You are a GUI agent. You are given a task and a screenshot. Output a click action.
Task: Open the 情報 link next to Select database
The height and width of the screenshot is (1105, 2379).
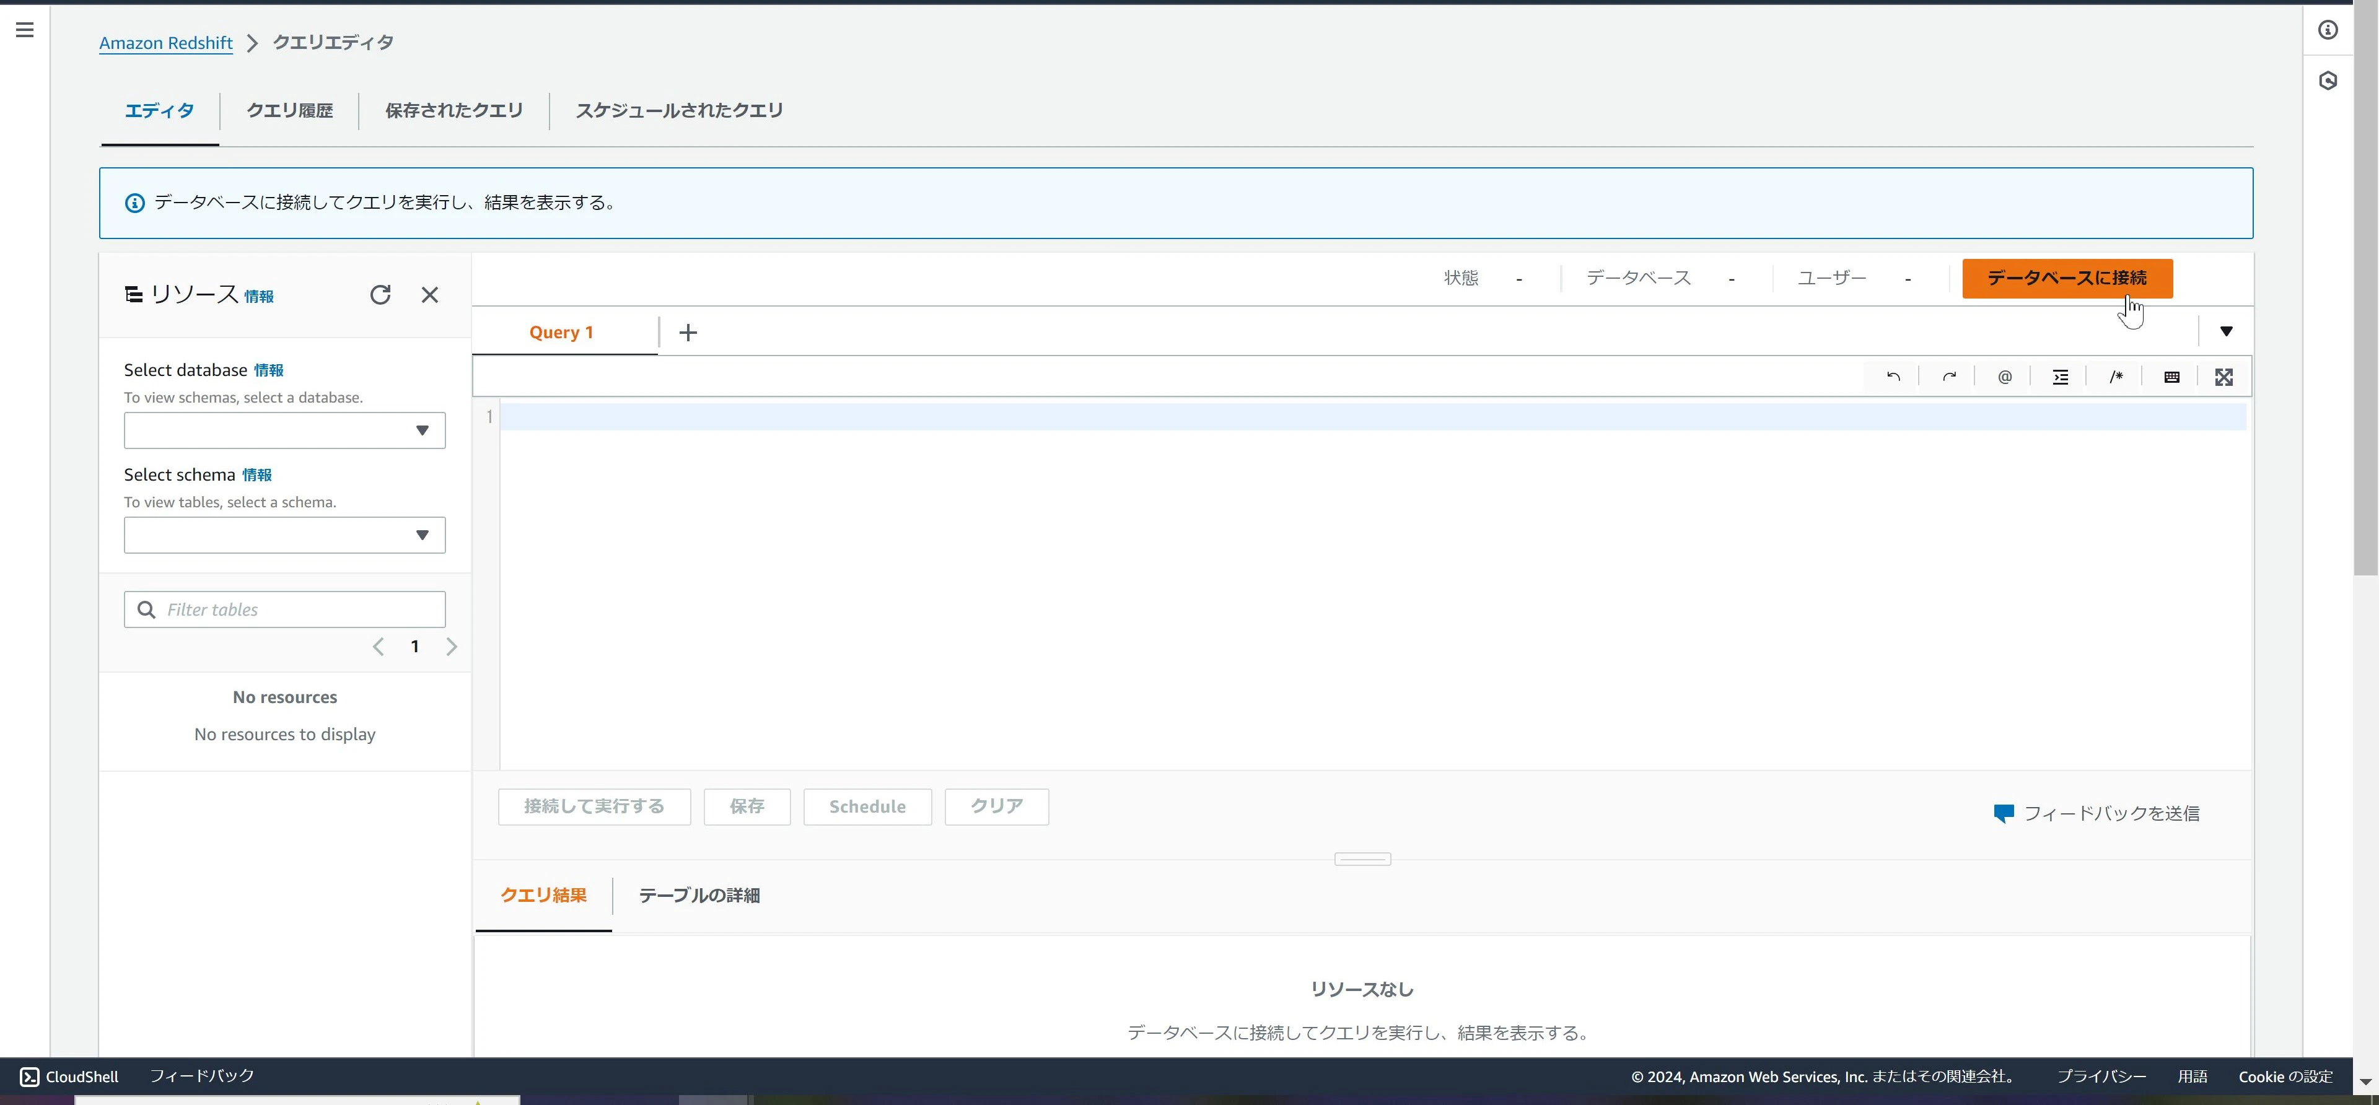[x=269, y=370]
